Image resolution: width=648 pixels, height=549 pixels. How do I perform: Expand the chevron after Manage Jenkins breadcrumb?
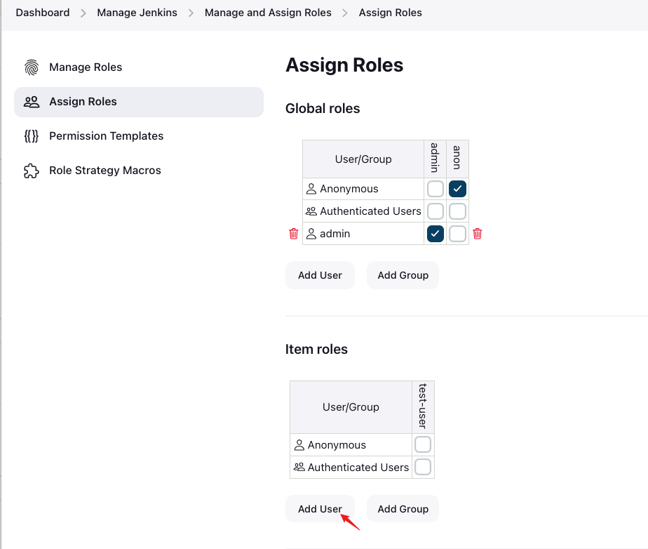pos(191,13)
